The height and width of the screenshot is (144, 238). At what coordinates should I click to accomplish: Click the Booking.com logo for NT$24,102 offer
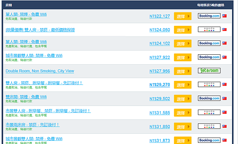click(x=209, y=43)
